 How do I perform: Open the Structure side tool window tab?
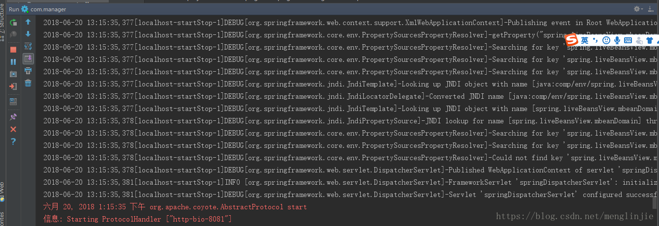coord(2,25)
